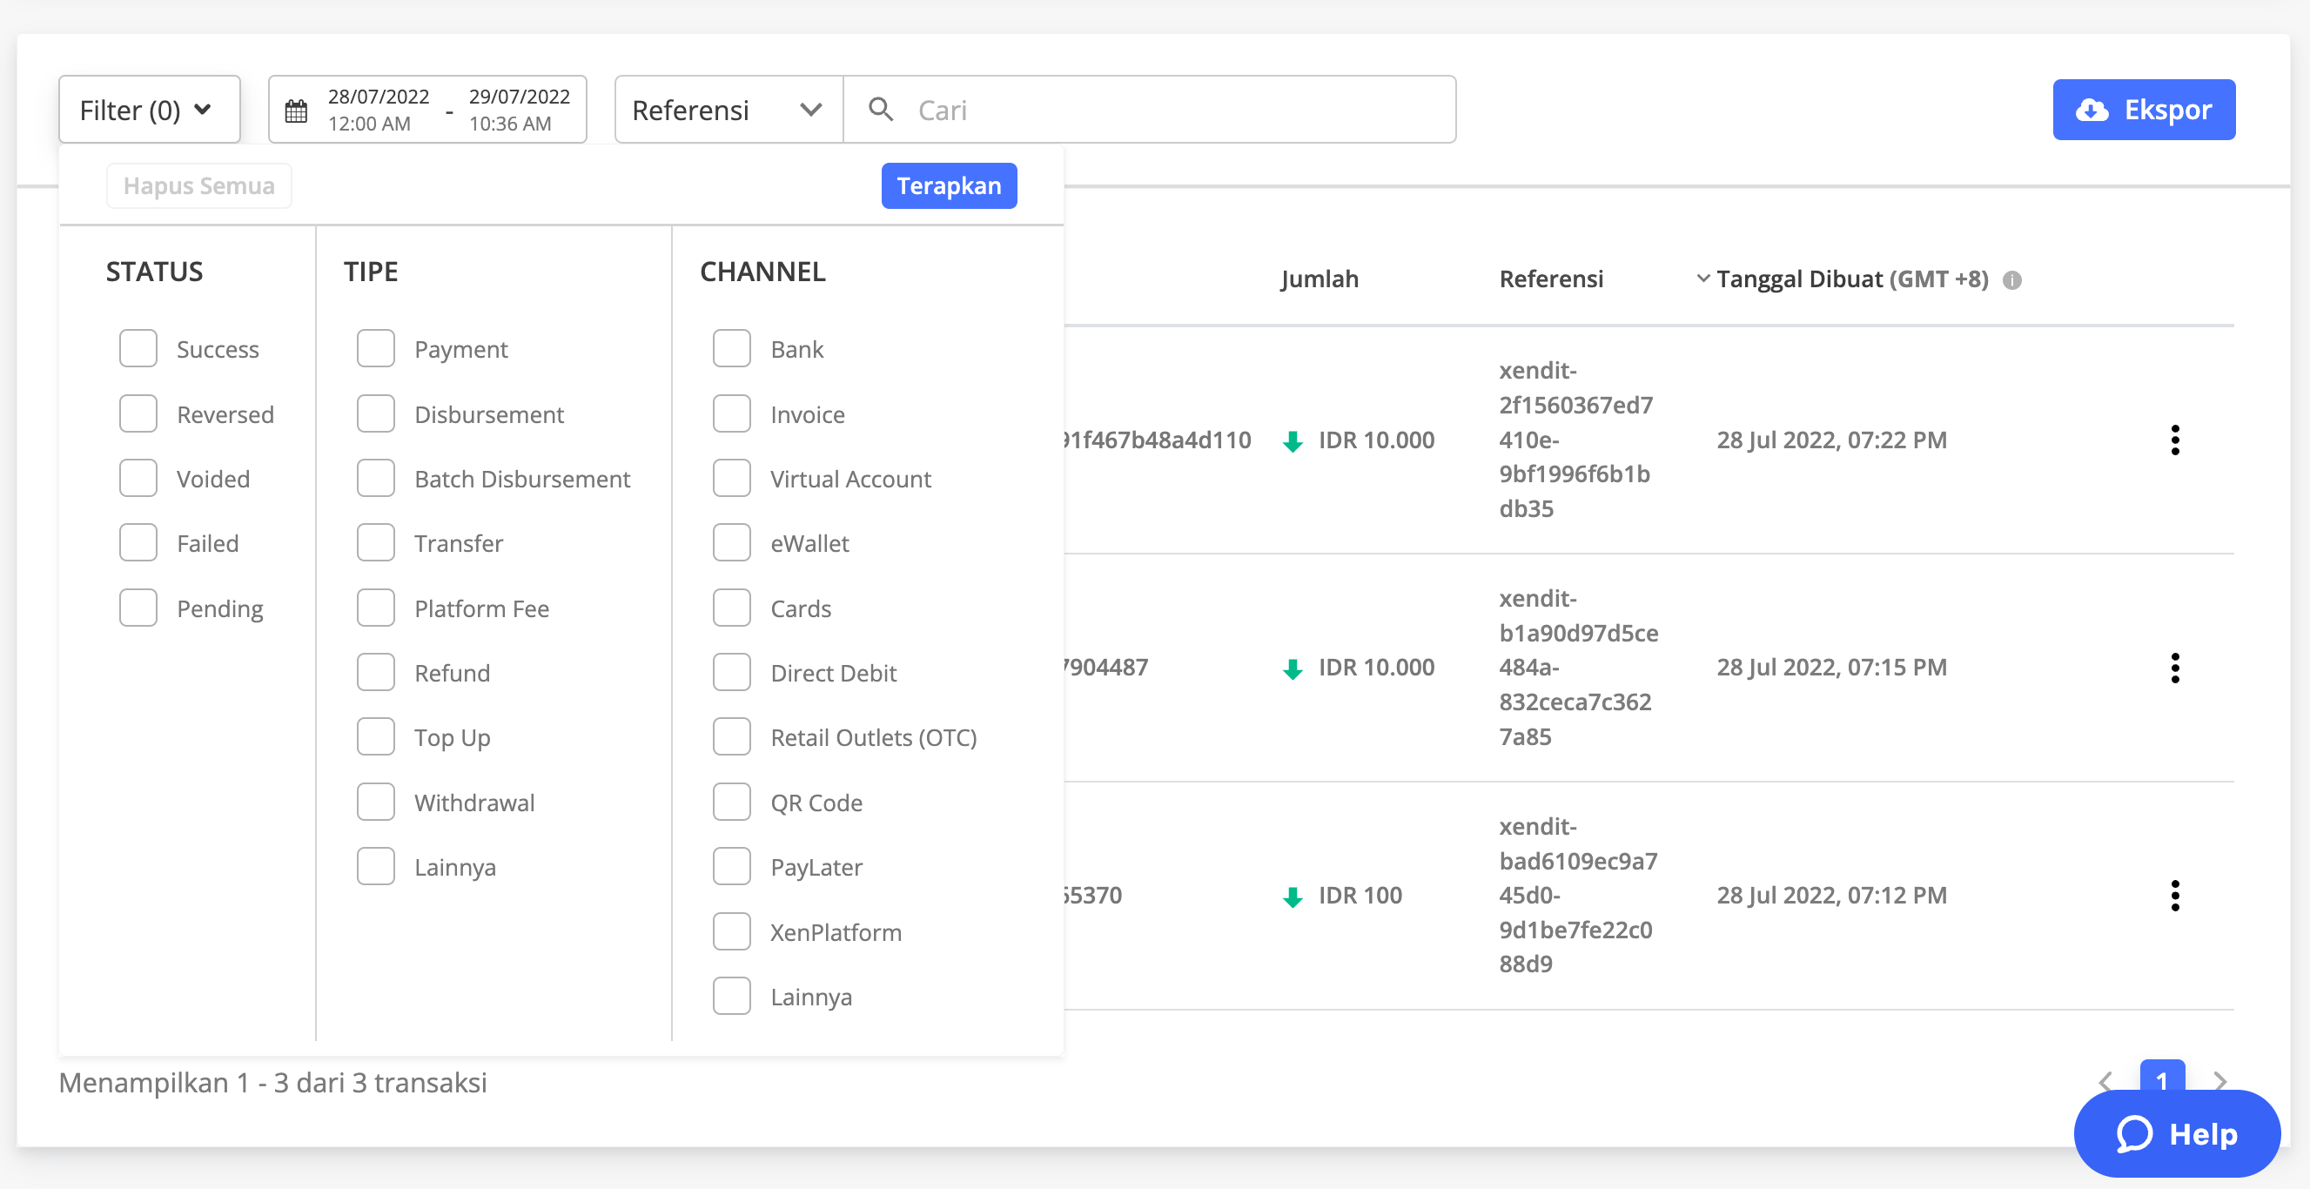Image resolution: width=2310 pixels, height=1189 pixels.
Task: Click the calendar date range icon
Action: [x=297, y=108]
